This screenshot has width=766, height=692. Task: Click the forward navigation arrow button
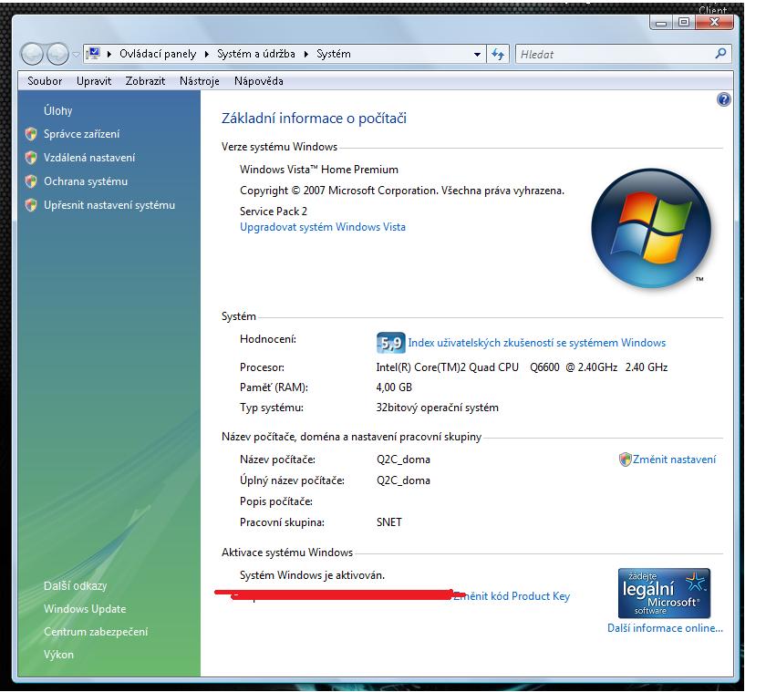point(57,54)
